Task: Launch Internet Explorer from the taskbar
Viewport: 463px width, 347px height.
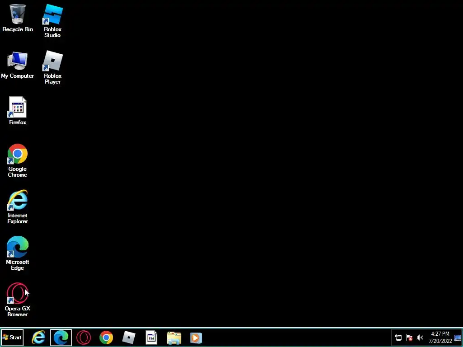Action: pos(38,337)
